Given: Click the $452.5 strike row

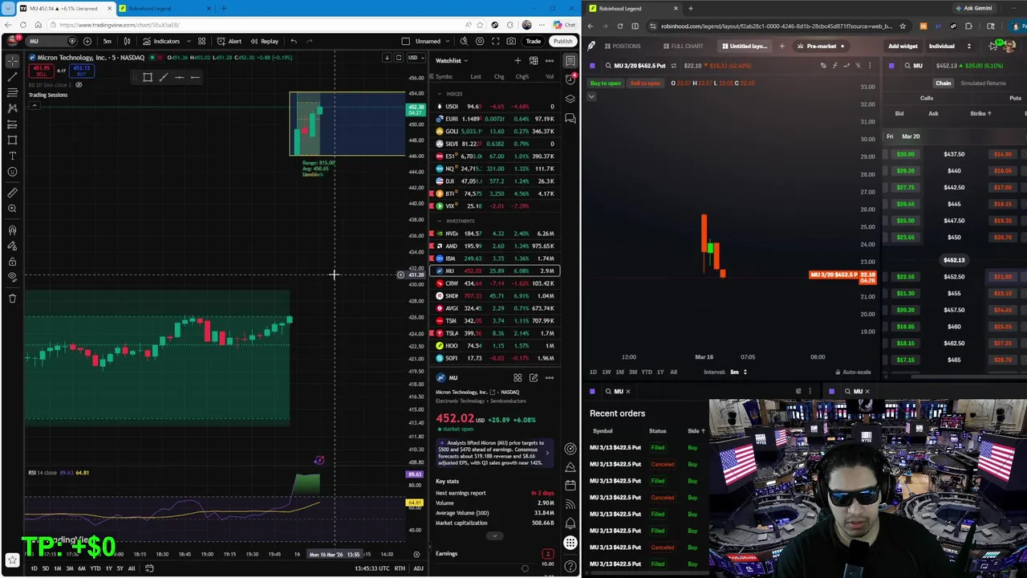Looking at the screenshot, I should pos(954,277).
